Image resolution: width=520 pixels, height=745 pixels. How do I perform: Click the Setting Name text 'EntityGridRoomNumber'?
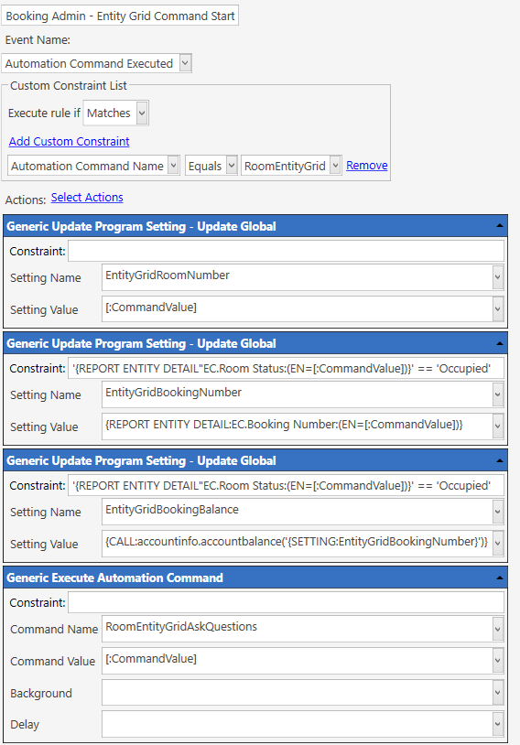click(168, 275)
